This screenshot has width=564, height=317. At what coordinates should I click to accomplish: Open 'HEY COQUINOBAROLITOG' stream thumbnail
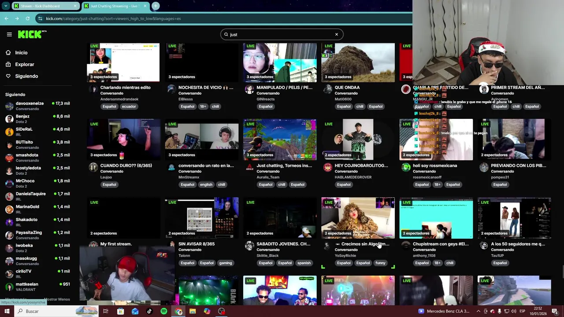pyautogui.click(x=358, y=140)
